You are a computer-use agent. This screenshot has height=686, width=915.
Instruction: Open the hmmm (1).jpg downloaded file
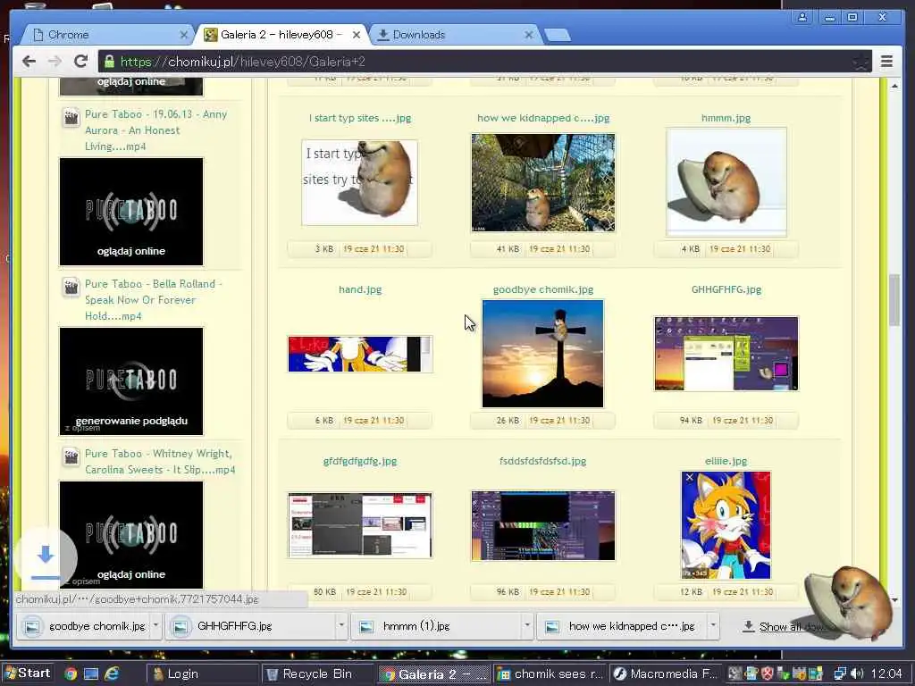click(x=438, y=626)
